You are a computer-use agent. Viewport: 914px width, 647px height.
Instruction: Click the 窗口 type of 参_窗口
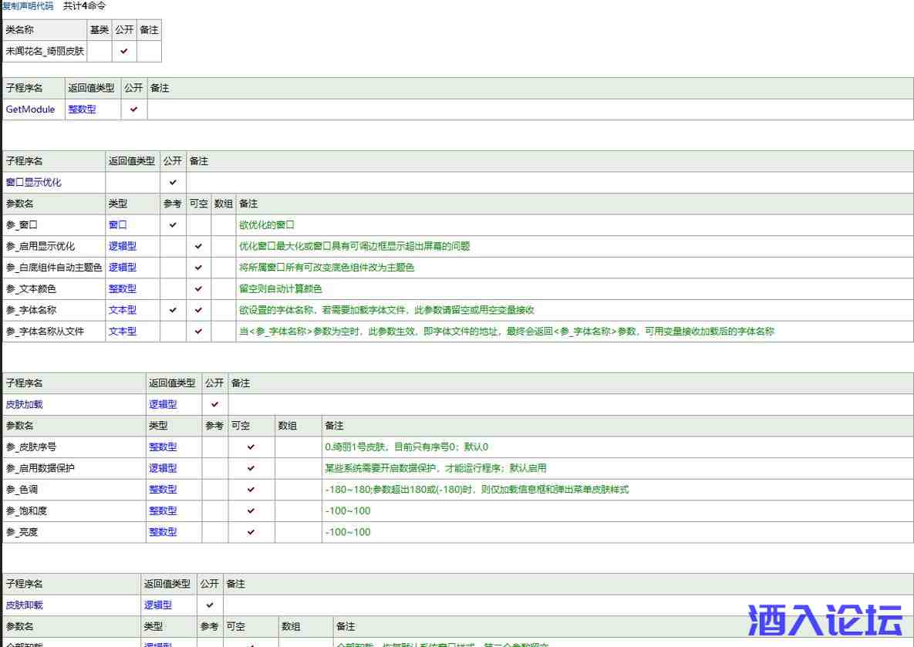[x=118, y=225]
